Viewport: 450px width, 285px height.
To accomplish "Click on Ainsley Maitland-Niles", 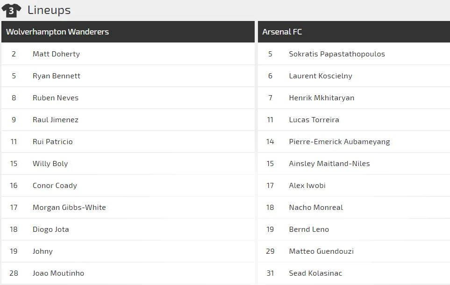I will tap(329, 164).
